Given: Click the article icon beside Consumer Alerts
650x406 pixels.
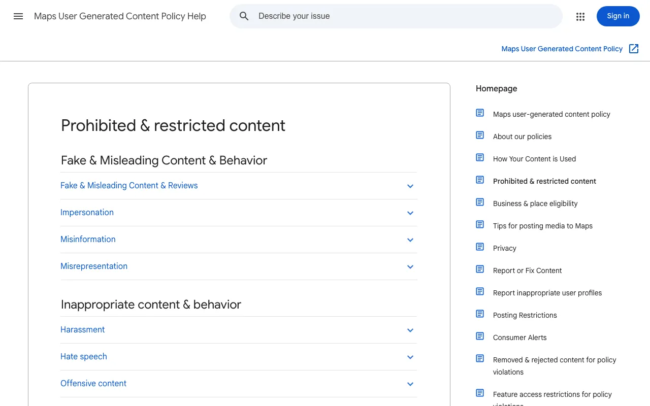Looking at the screenshot, I should [x=480, y=336].
